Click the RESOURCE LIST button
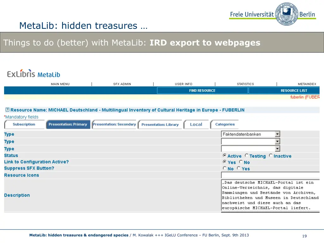The height and width of the screenshot is (243, 324). coord(284,90)
